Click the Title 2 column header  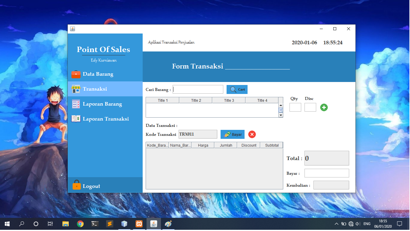point(196,101)
